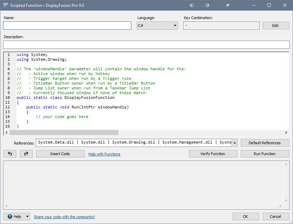Viewport: 293px width, 224px height.
Task: Click the Verify Function button
Action: click(x=213, y=154)
